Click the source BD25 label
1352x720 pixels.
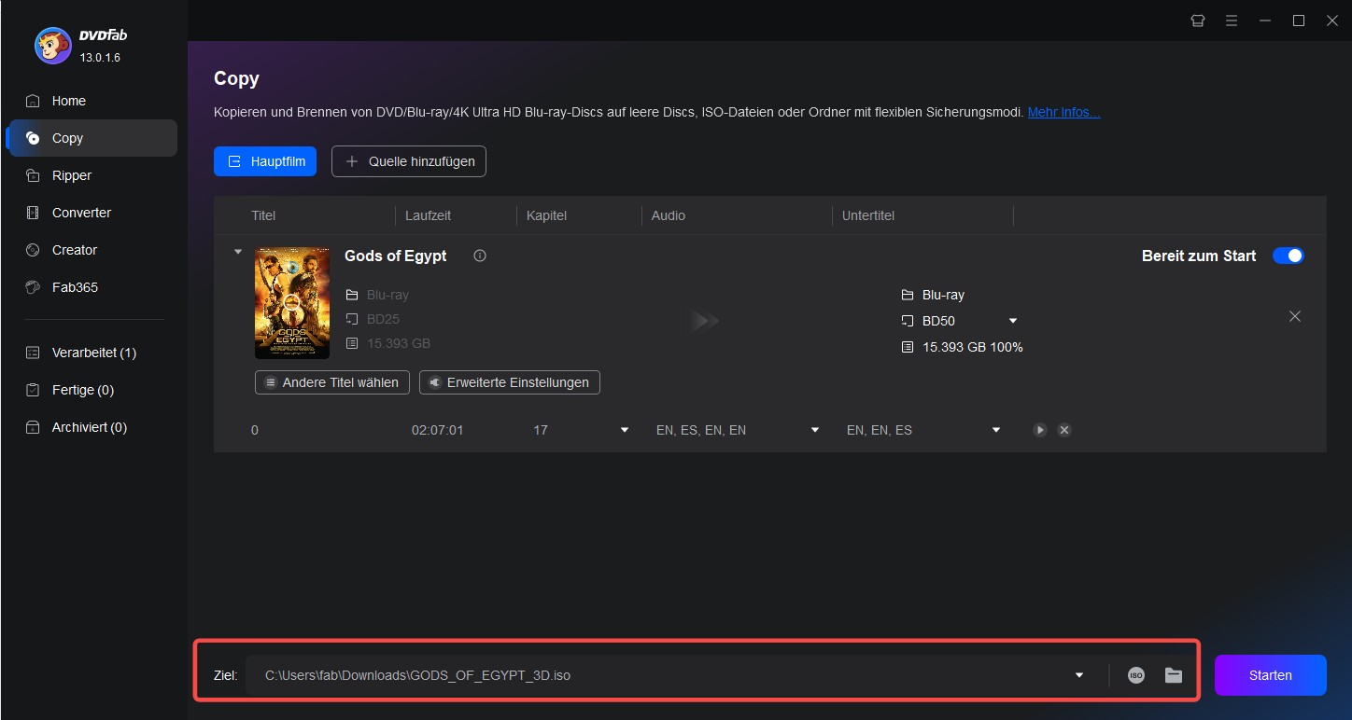(383, 319)
